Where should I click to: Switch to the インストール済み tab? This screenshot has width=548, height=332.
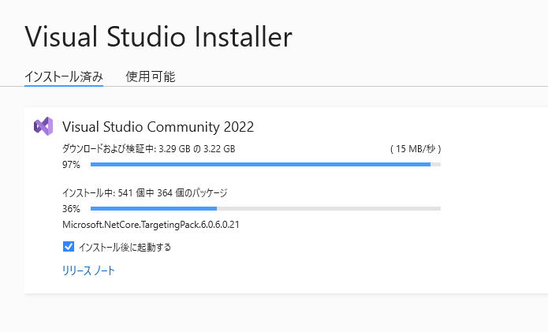click(63, 76)
